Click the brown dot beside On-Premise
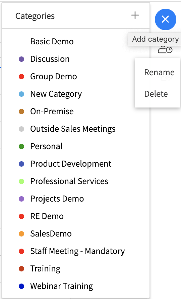Screen dimensions: 181x299 21,112
